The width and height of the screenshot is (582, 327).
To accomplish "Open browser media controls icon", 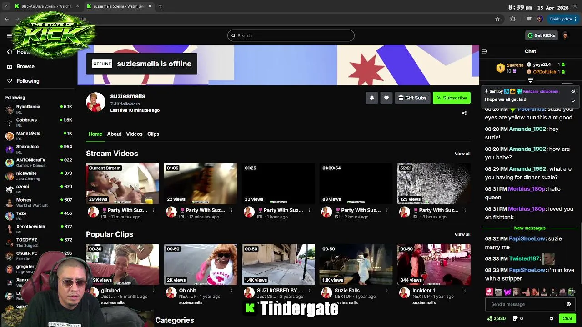I will [528, 19].
